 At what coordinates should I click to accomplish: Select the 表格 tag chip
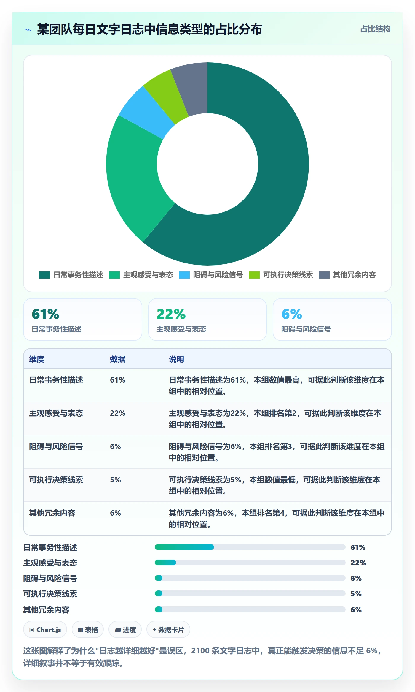coord(88,630)
